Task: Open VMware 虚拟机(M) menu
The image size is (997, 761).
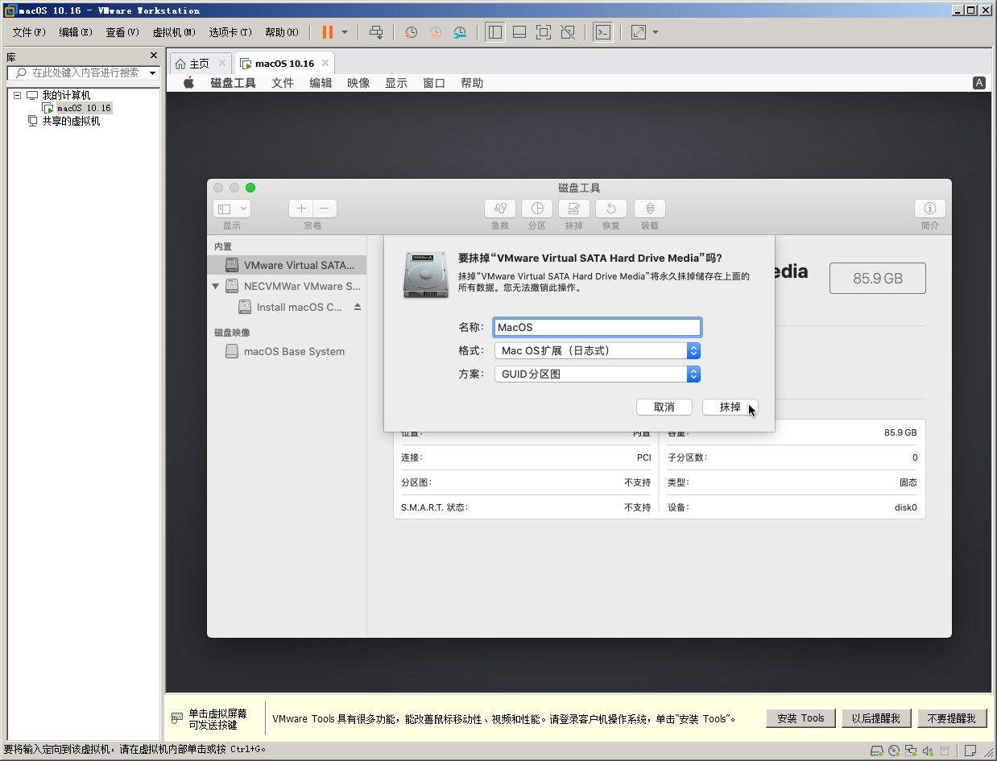Action: click(174, 32)
